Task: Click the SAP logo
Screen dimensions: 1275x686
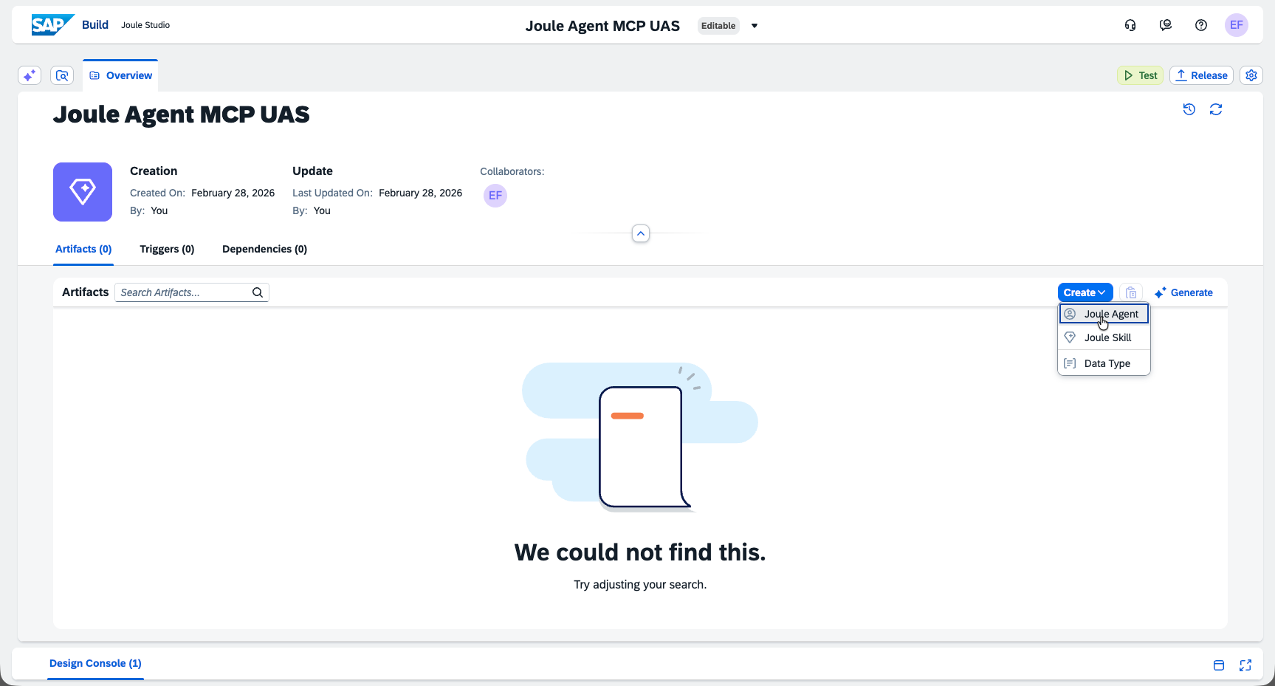Action: 52,25
